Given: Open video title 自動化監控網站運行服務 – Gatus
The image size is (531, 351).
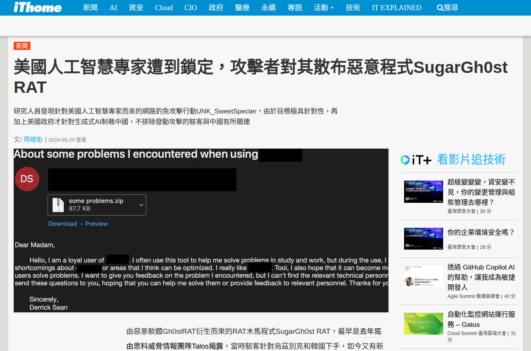Looking at the screenshot, I should click(x=481, y=319).
